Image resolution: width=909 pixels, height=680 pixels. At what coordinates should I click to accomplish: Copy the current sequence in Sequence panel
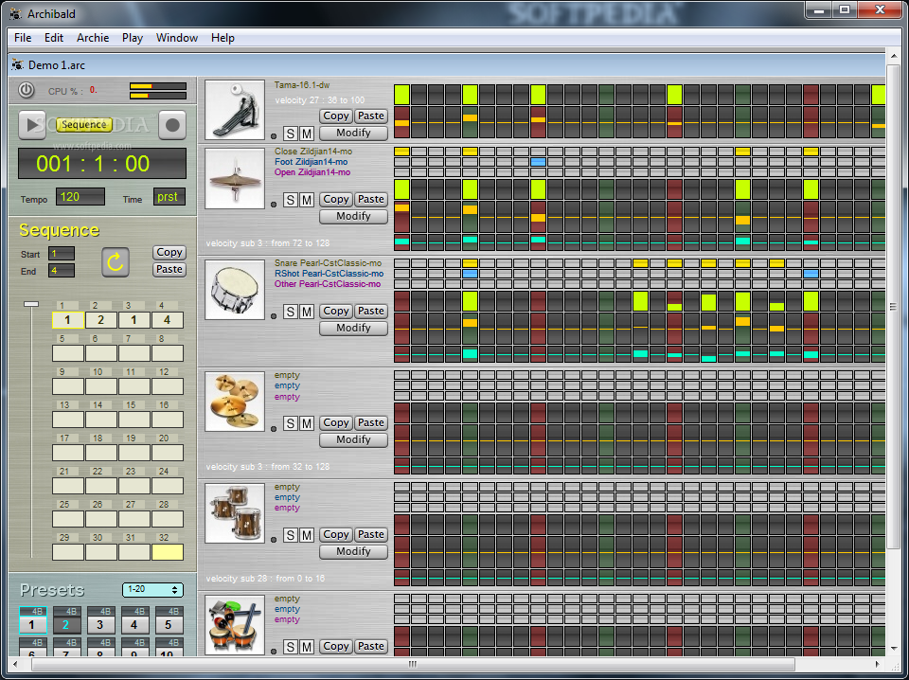169,252
